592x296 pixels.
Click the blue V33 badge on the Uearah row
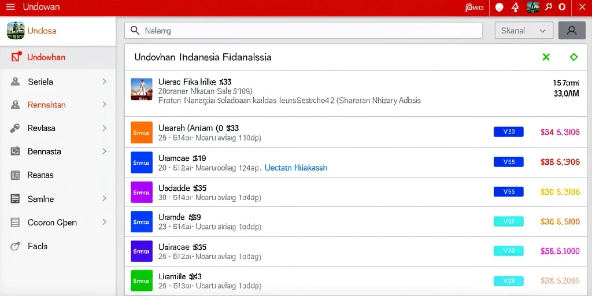pyautogui.click(x=509, y=132)
